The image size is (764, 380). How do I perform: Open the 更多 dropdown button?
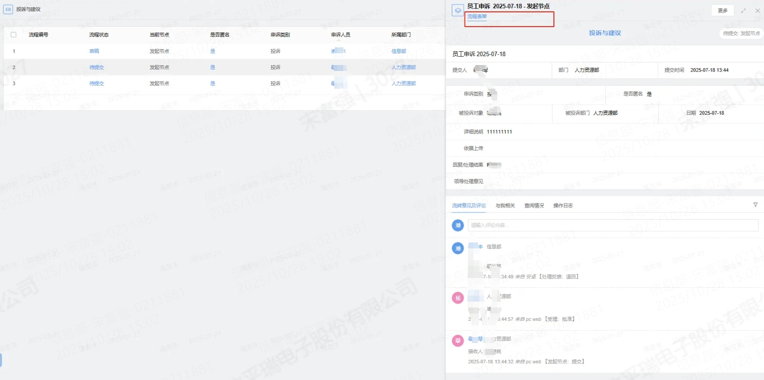click(x=723, y=10)
